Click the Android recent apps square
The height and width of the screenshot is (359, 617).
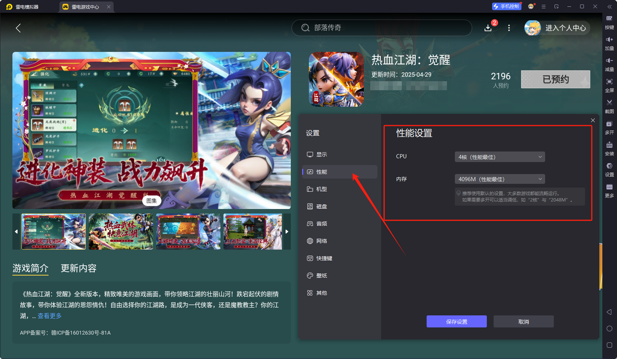tap(609, 345)
